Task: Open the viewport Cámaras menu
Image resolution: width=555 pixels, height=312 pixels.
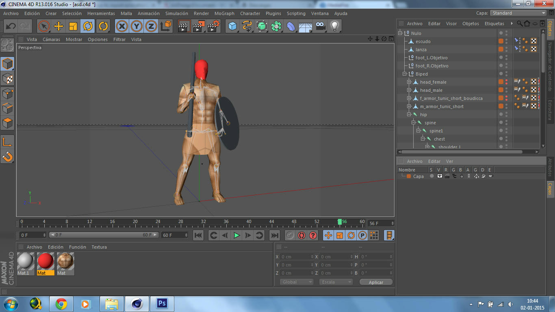Action: pyautogui.click(x=51, y=39)
